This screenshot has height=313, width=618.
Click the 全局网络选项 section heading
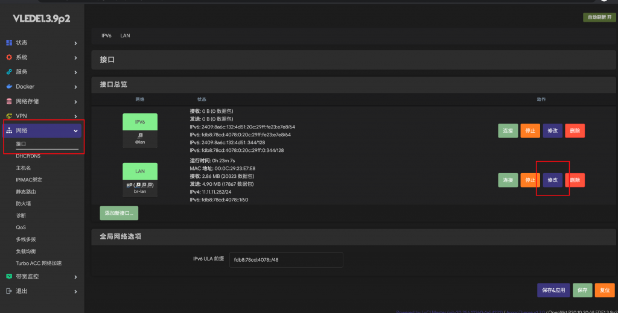coord(120,236)
